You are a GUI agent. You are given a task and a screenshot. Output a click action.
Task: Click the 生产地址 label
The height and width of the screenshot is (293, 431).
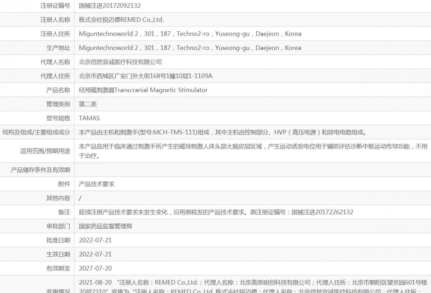tap(58, 48)
